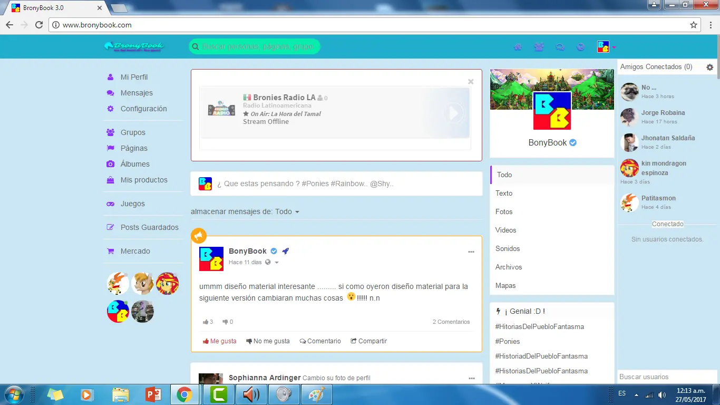The height and width of the screenshot is (405, 720).
Task: Open Paint from the taskbar
Action: 317,394
